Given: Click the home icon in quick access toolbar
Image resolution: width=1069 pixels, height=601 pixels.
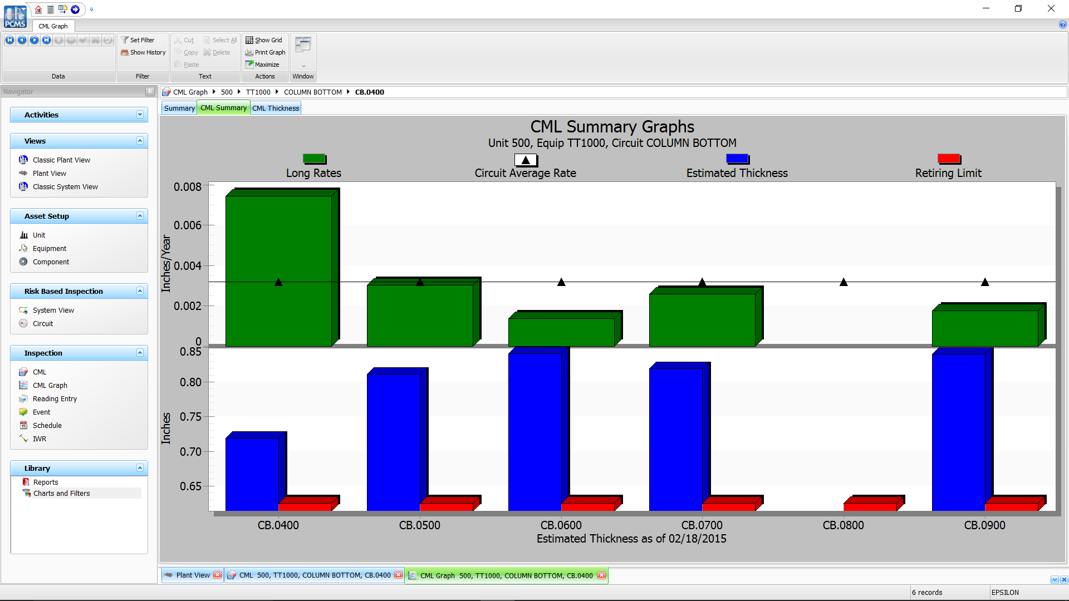Looking at the screenshot, I should click(x=38, y=9).
